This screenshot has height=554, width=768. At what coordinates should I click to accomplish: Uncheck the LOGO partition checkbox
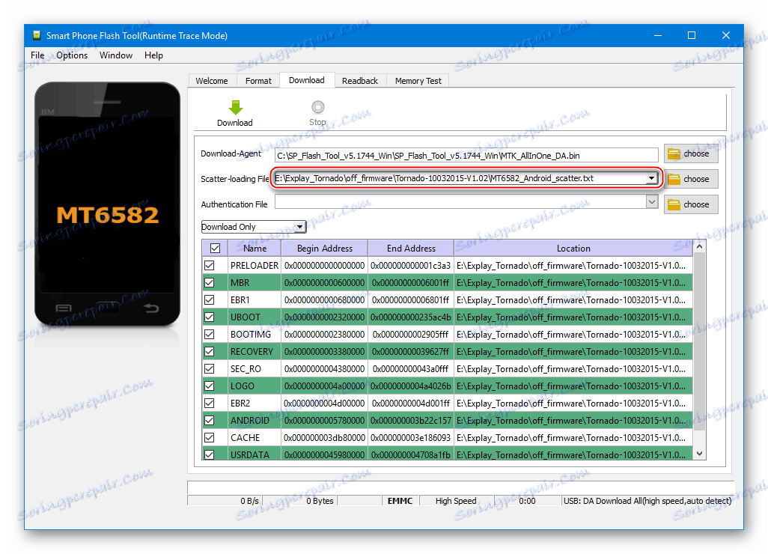pos(210,386)
